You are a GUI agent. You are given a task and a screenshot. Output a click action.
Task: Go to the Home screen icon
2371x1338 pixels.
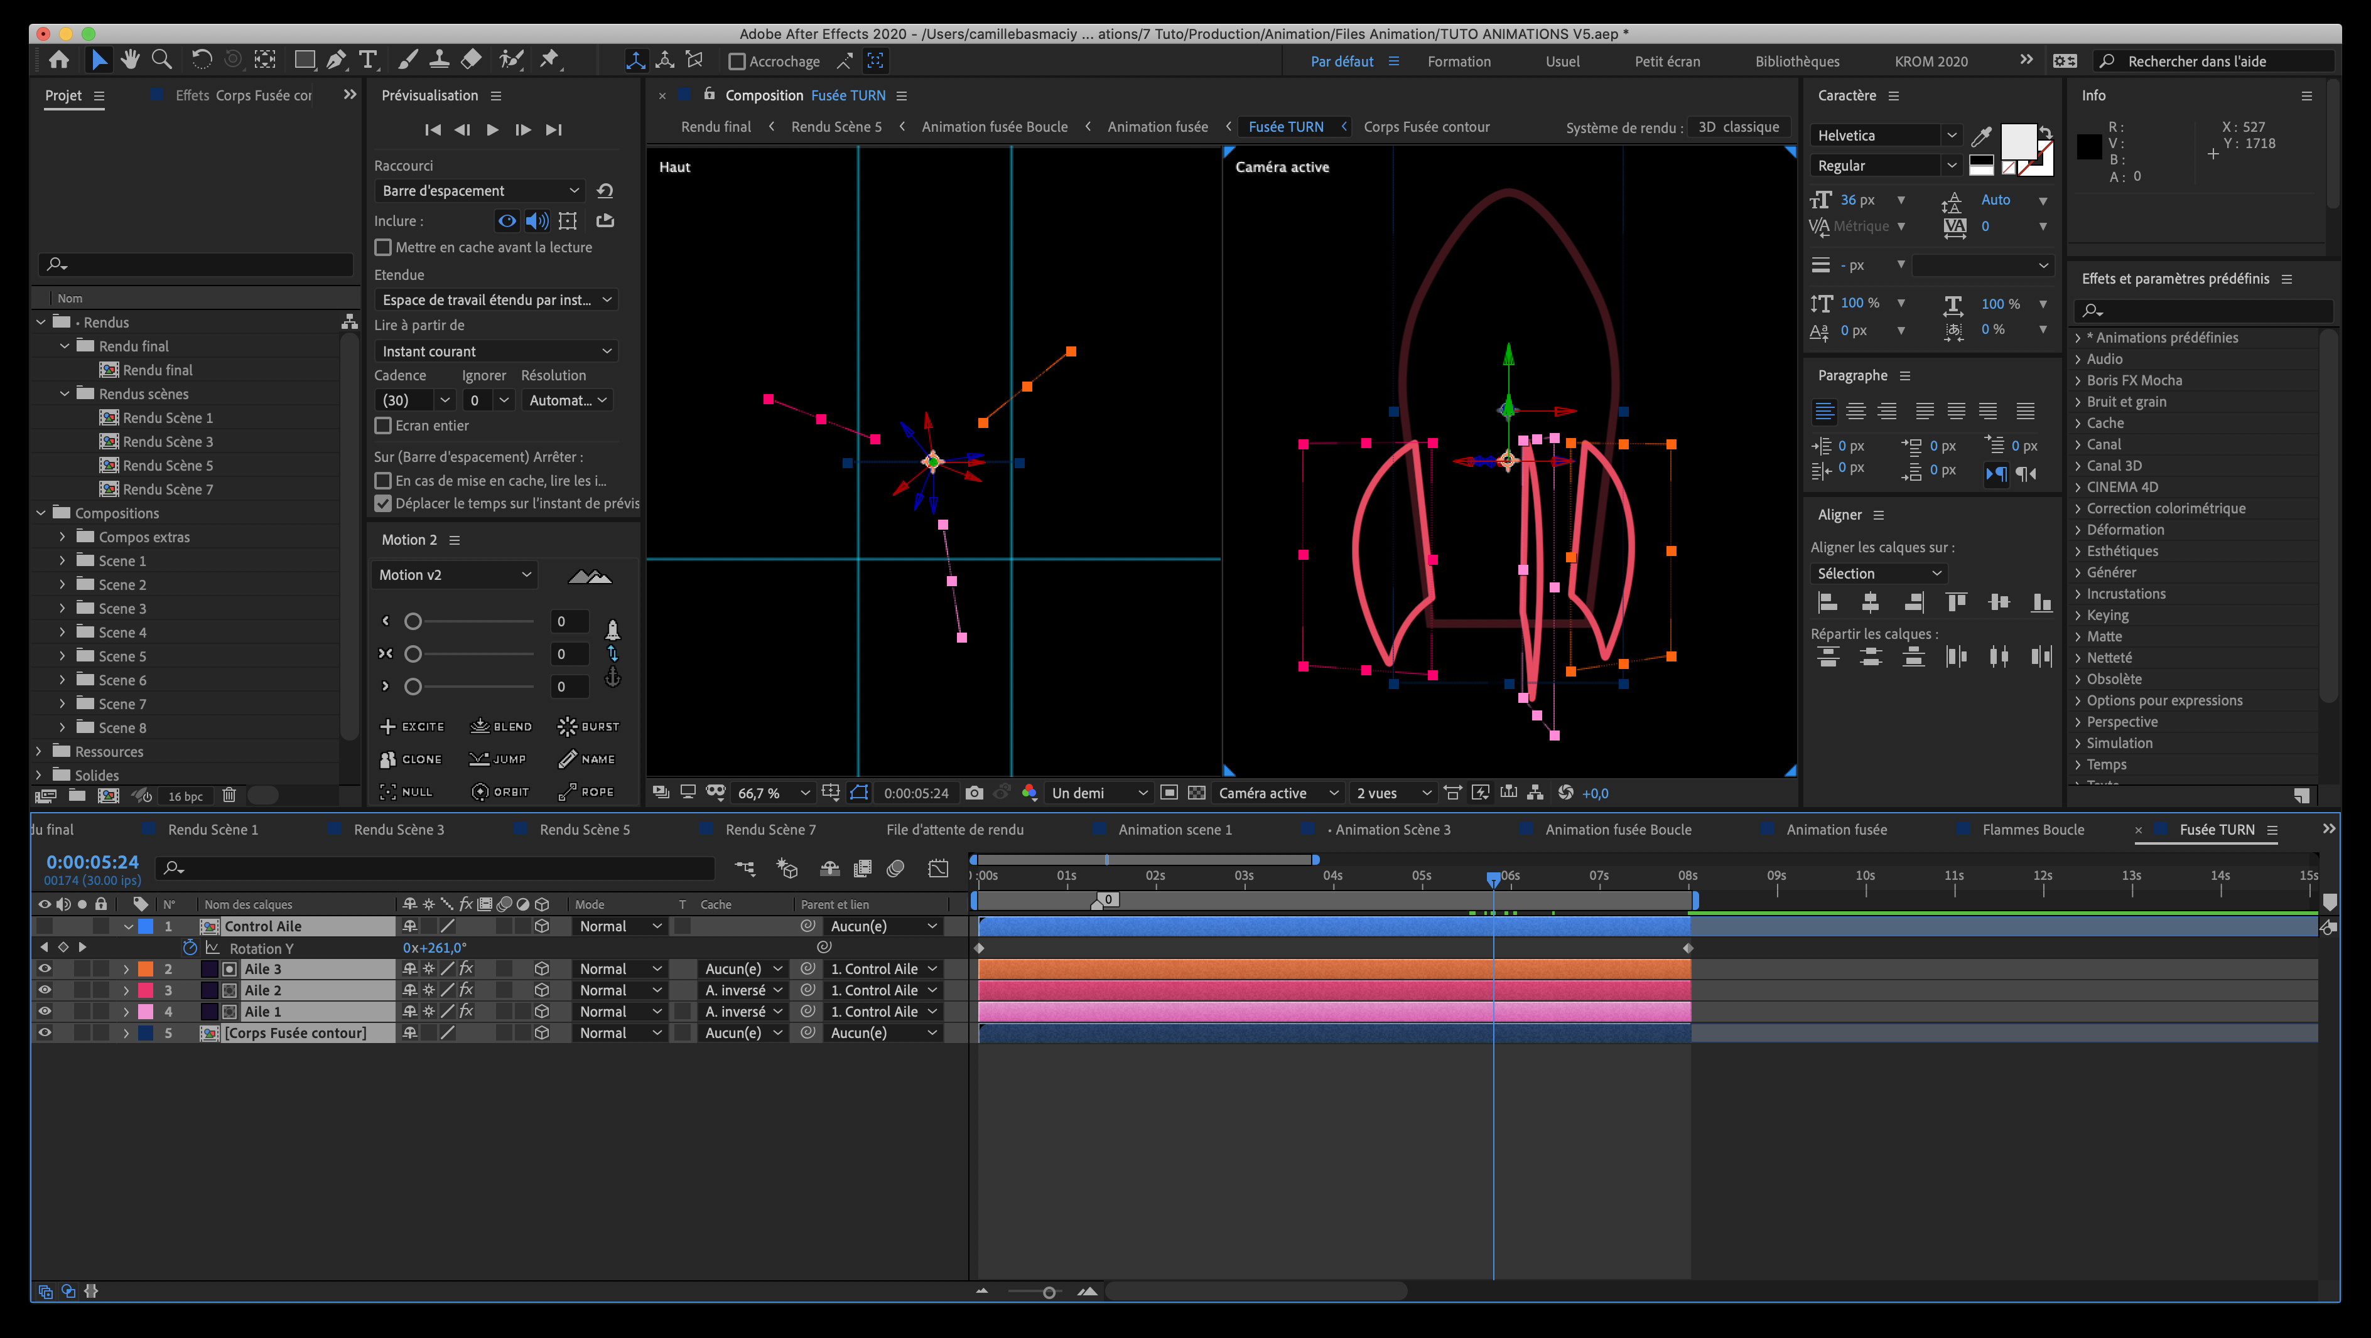[x=59, y=60]
